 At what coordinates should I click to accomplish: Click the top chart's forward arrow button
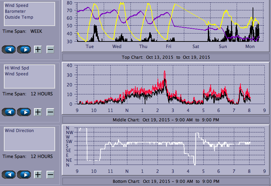[24, 49]
